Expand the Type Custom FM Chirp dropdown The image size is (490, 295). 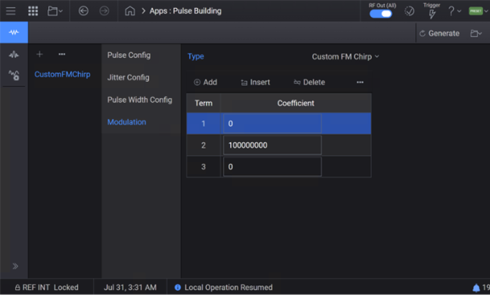click(345, 57)
